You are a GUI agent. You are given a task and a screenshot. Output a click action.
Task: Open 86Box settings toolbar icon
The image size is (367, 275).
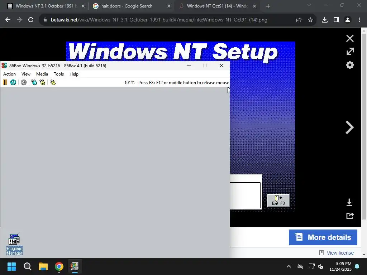pyautogui.click(x=53, y=82)
